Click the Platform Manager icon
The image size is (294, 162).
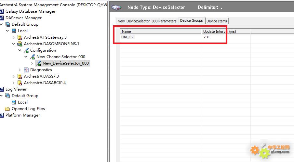[x=2, y=115]
